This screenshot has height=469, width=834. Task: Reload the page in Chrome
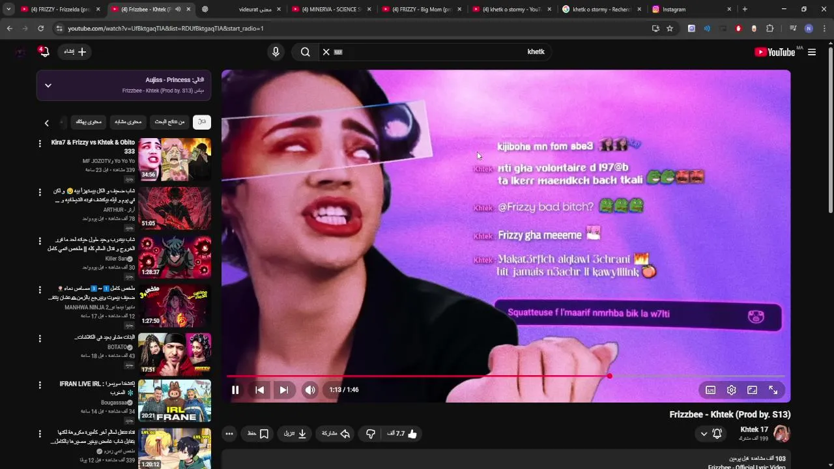click(40, 29)
